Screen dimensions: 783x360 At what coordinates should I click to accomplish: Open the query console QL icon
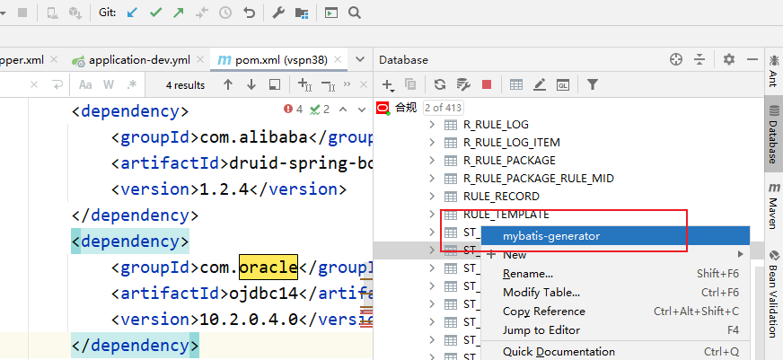click(563, 84)
